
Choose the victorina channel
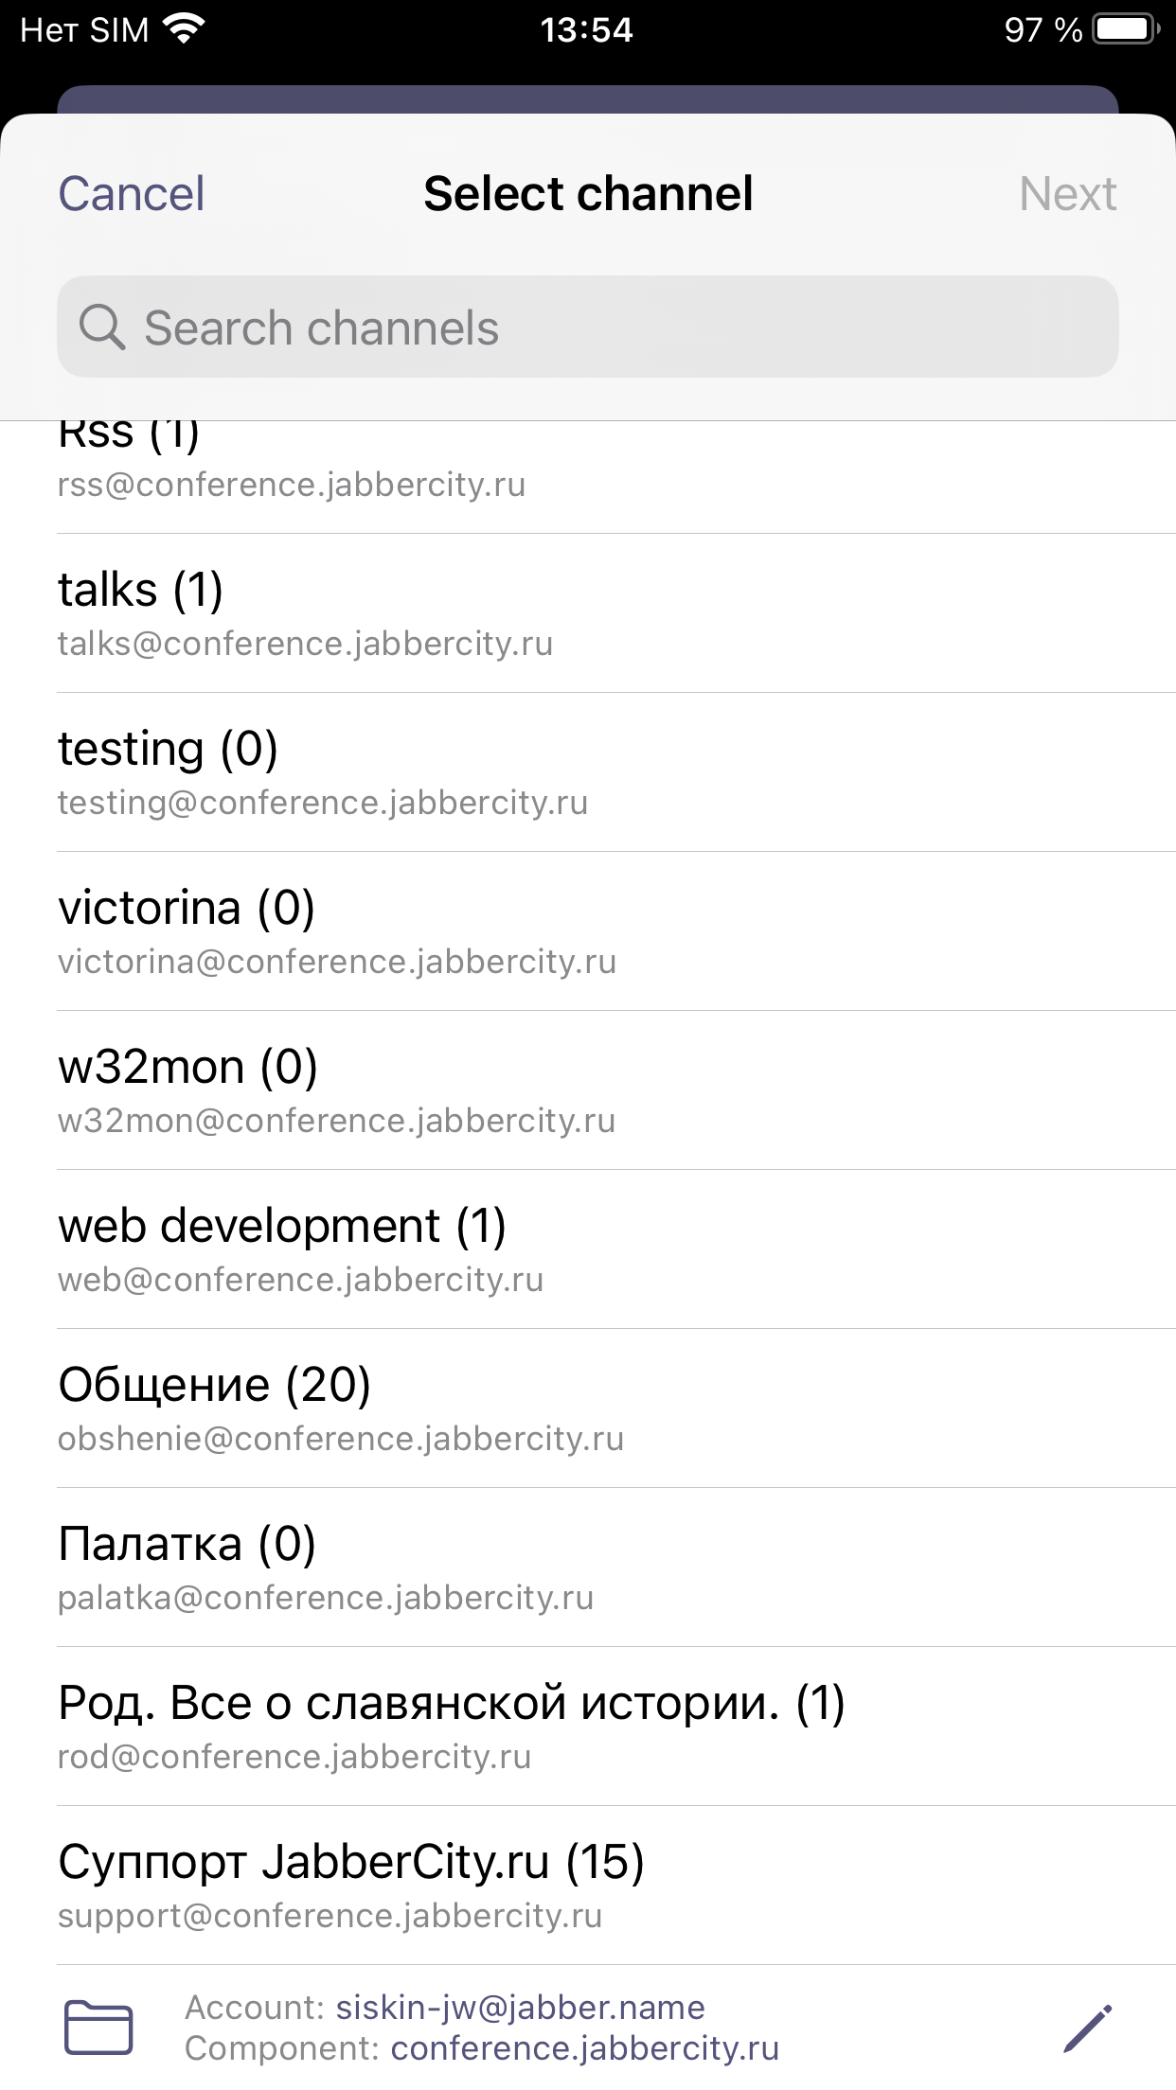click(x=587, y=931)
